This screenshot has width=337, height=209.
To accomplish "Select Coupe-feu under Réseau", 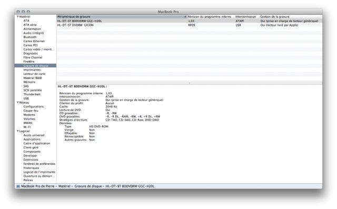I will pos(31,111).
